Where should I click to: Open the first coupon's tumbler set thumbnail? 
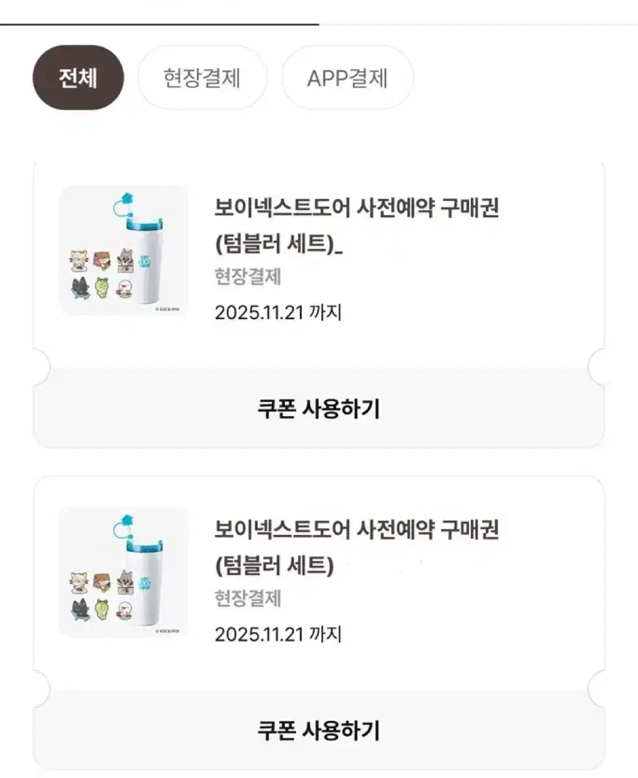click(124, 250)
